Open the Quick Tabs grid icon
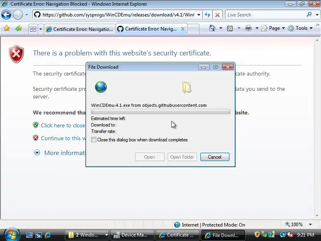This screenshot has height=241, width=321. click(33, 29)
